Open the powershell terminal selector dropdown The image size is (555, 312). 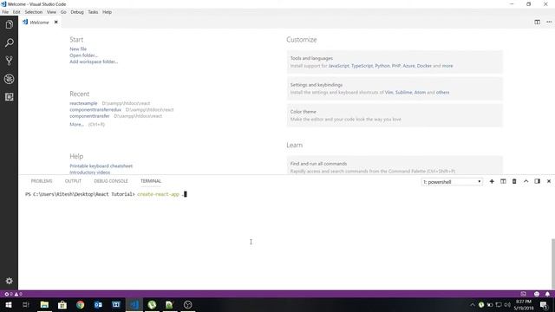point(452,182)
